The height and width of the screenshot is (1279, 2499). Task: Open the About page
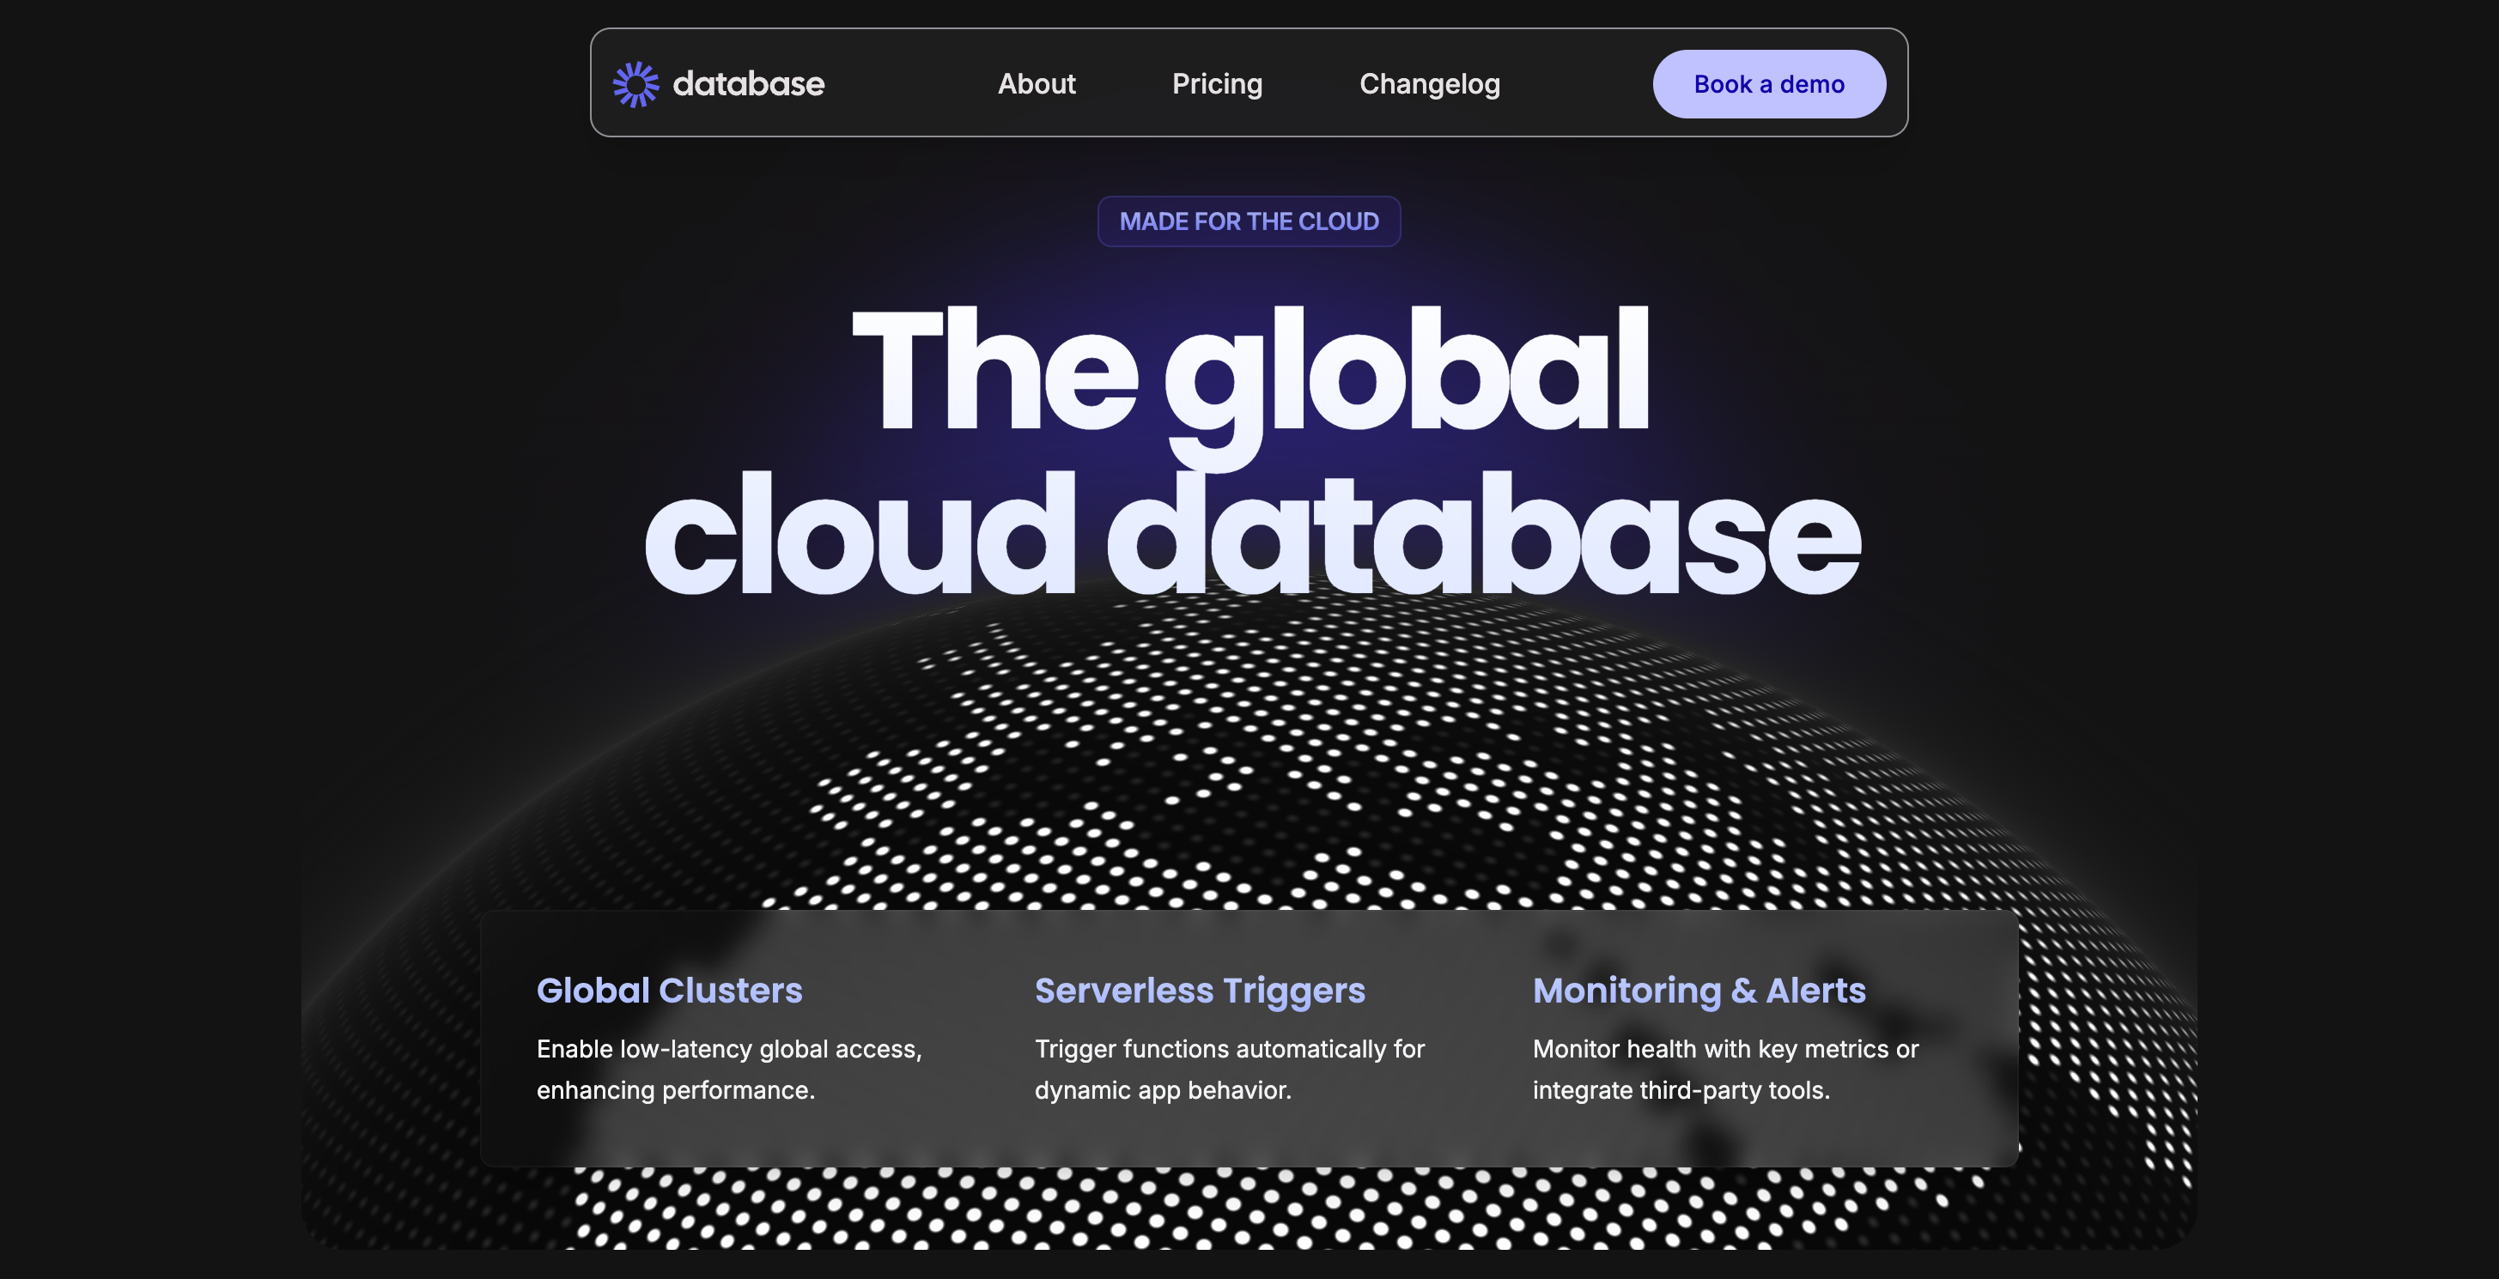(1036, 84)
